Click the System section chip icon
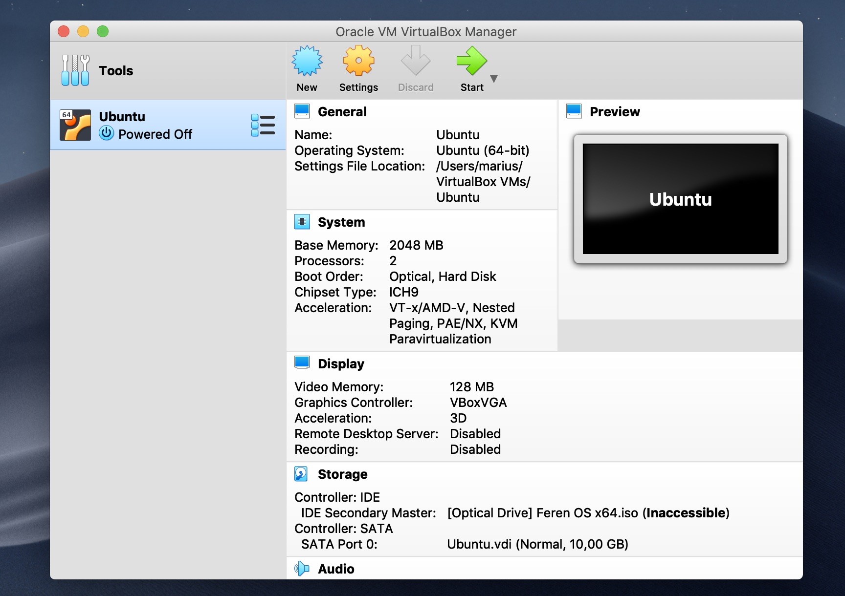845x596 pixels. [x=302, y=222]
